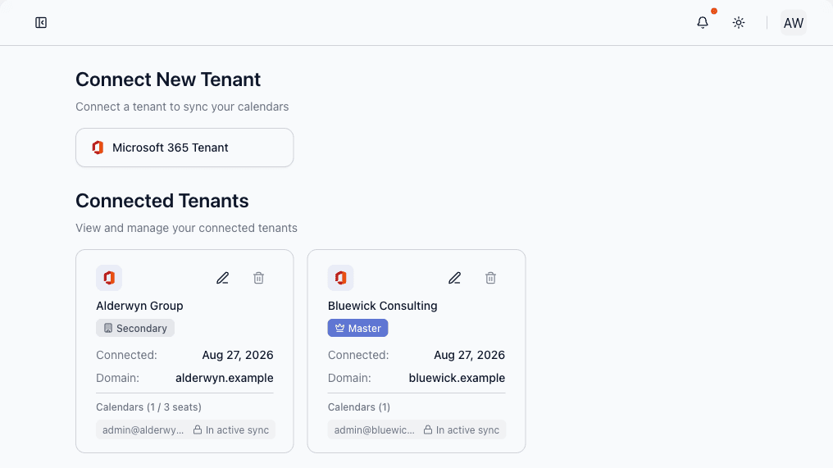Click Alderwyn's Aug 27, 2026 connected date
The width and height of the screenshot is (833, 468).
[x=238, y=355]
